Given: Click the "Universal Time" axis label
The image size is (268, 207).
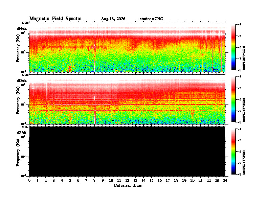Looking at the screenshot, I should pyautogui.click(x=128, y=185).
